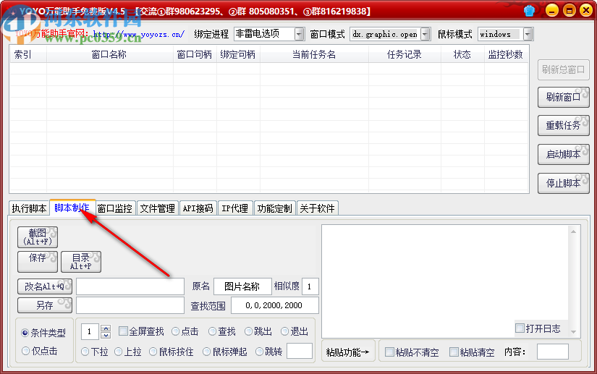
Task: Click the blue shirt skin icon
Action: click(529, 11)
